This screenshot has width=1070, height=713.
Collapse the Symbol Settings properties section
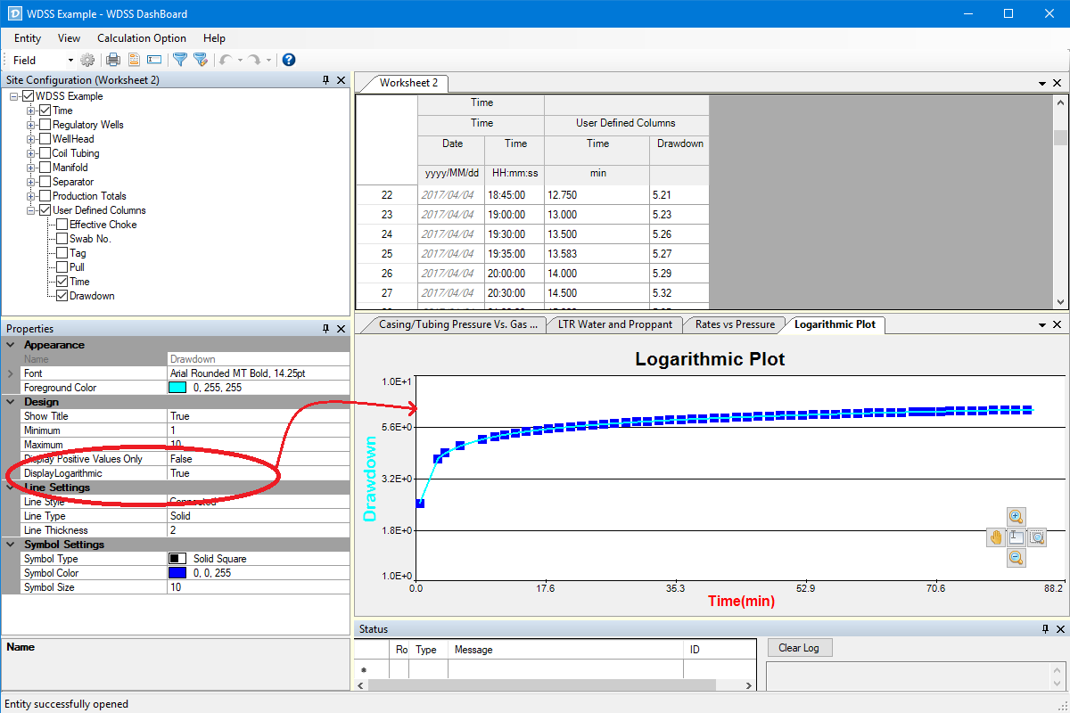click(11, 545)
